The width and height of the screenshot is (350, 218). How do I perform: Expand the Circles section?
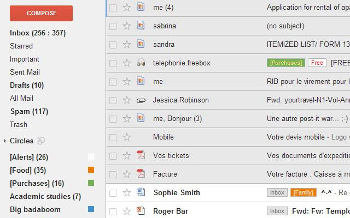(x=5, y=141)
